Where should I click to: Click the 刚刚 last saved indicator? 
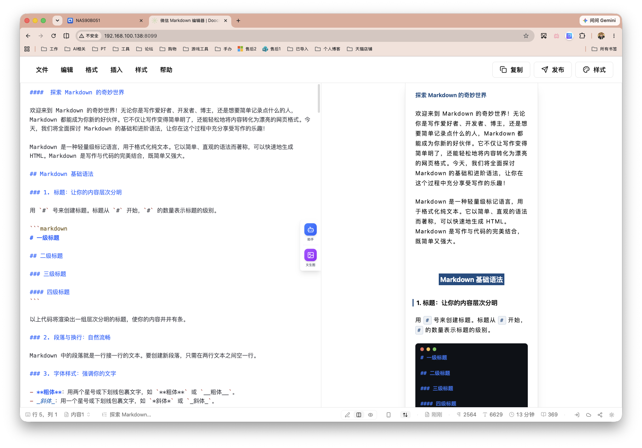coord(433,415)
